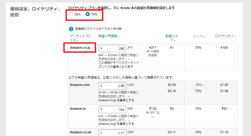Click the £1.16 royalty value

click(224, 132)
